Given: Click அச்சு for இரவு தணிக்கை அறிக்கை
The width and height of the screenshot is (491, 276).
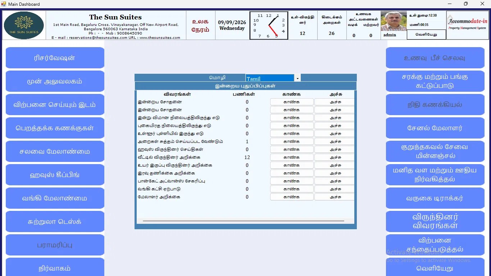Looking at the screenshot, I should click(335, 173).
